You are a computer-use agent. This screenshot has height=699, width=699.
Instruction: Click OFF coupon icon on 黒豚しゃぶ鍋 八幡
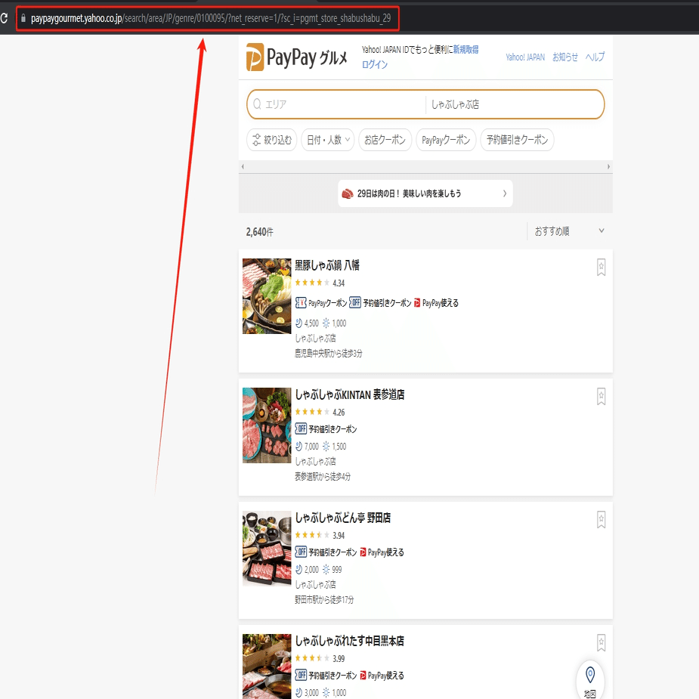[355, 303]
